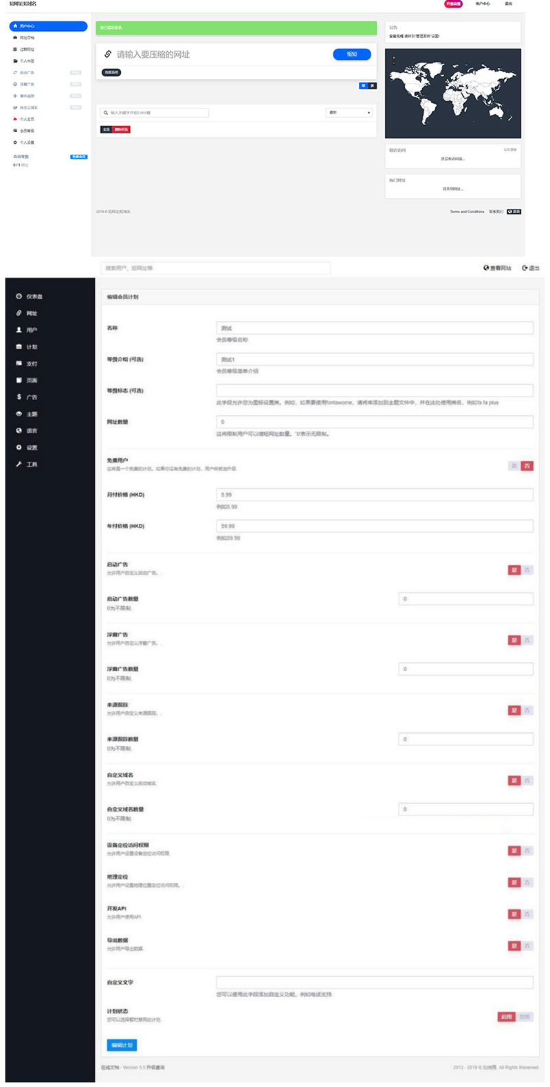Toggle the 开发API switch
The image size is (550, 1087).
(x=520, y=914)
